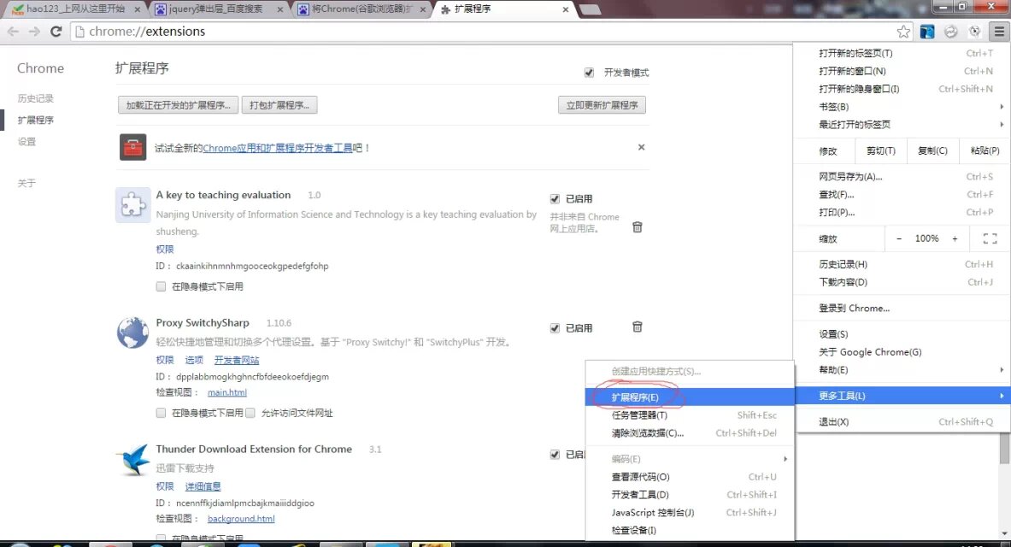Enable incognito mode for Proxy SwitchySharp

coord(161,413)
